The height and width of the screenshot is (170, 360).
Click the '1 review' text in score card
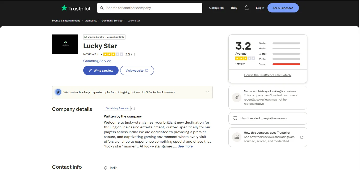[240, 64]
